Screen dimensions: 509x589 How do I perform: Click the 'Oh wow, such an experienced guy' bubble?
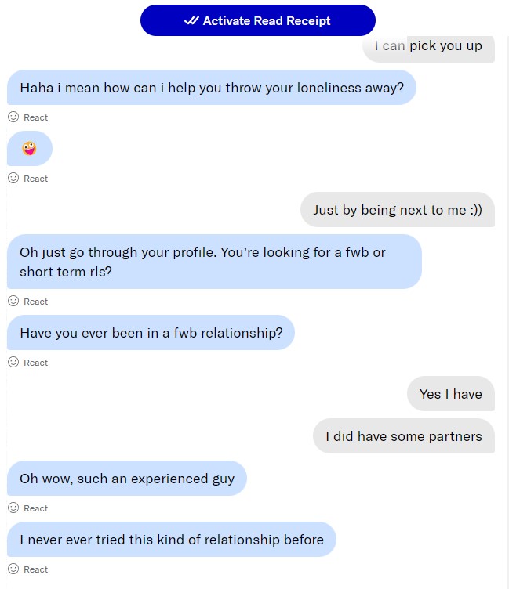[x=127, y=478]
